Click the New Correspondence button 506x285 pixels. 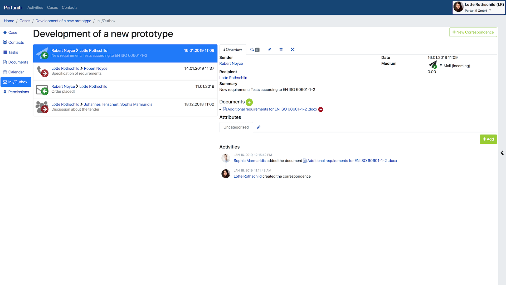[x=473, y=32]
